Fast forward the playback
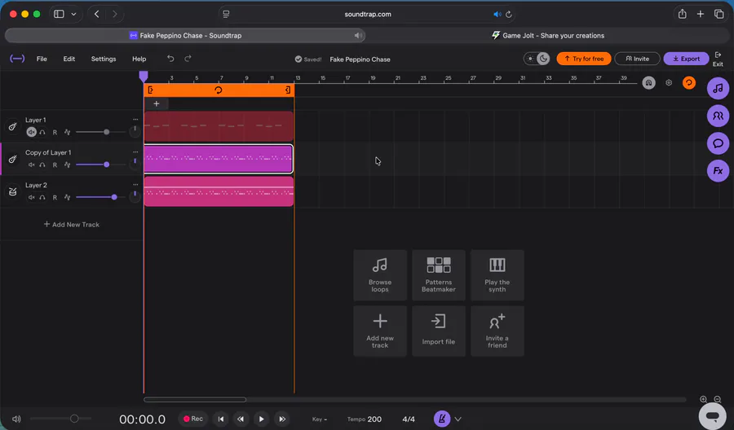This screenshot has height=430, width=734. pyautogui.click(x=282, y=419)
